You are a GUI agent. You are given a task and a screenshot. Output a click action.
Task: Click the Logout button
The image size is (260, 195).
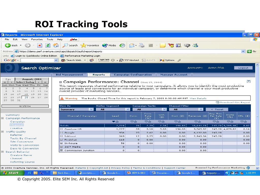click(x=243, y=68)
